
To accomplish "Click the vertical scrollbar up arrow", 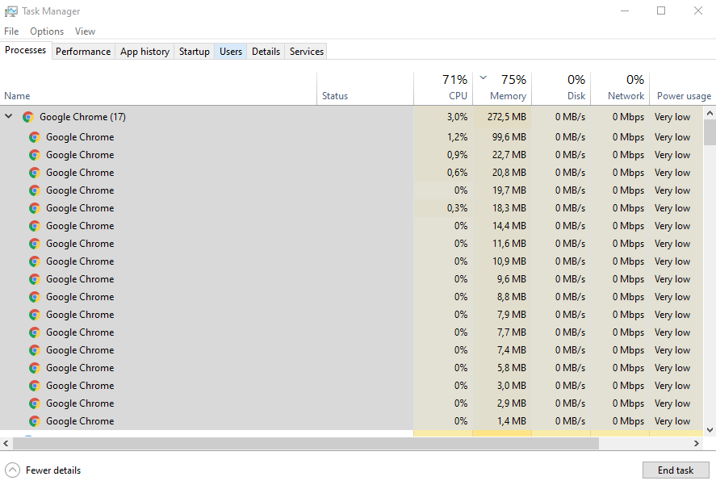I will (x=710, y=113).
